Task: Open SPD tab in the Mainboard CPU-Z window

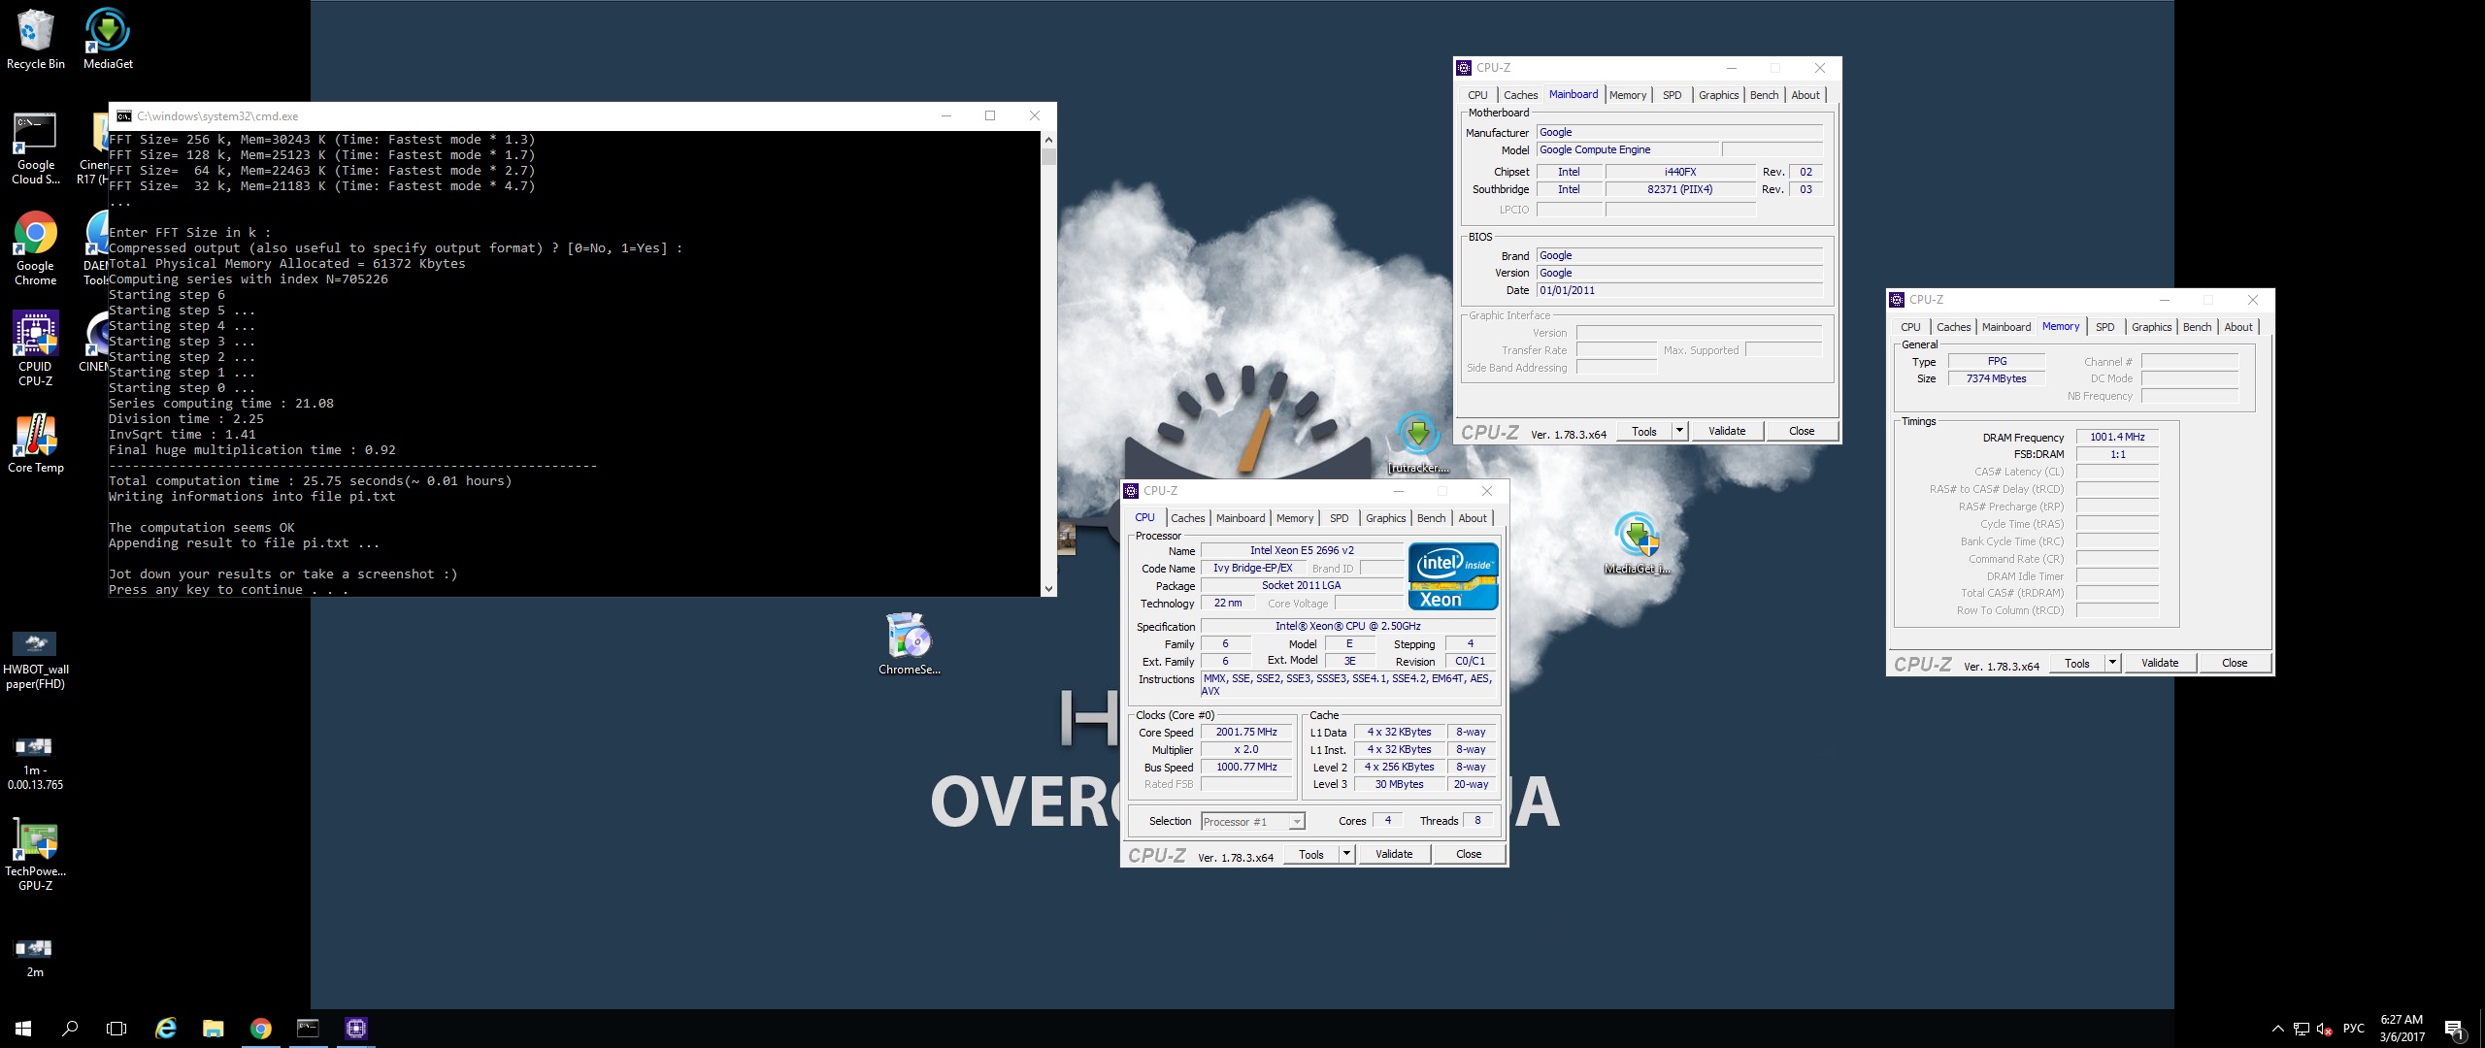Action: [x=1672, y=95]
